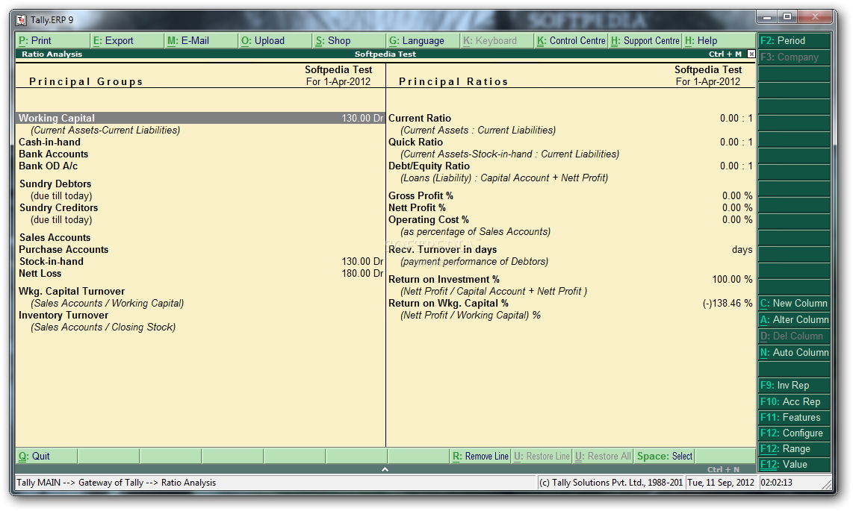Click the Tue, 11 Sep, 2012 date
Viewport: 853px width, 511px height.
pos(721,483)
